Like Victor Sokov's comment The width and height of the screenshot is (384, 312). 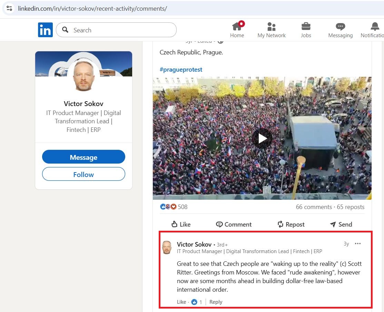coord(181,302)
